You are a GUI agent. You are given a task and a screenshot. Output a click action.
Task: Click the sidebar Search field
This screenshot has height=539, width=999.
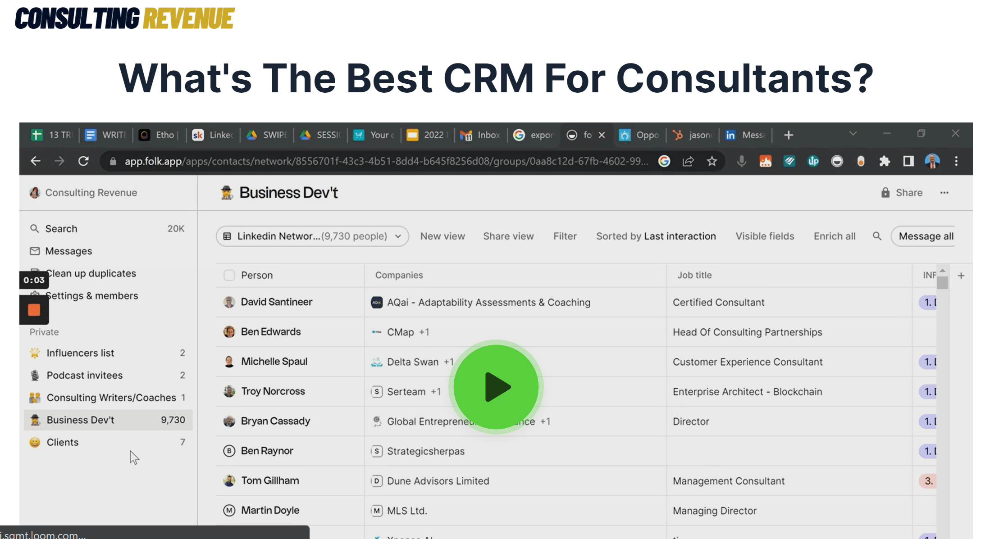(107, 229)
